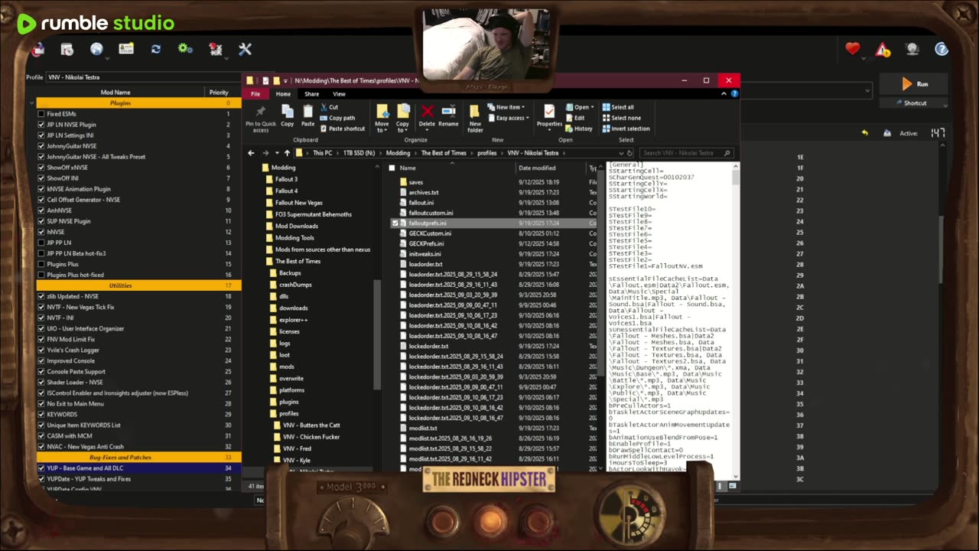This screenshot has height=551, width=979.
Task: Sort the mod list by Priority column
Action: pyautogui.click(x=219, y=92)
